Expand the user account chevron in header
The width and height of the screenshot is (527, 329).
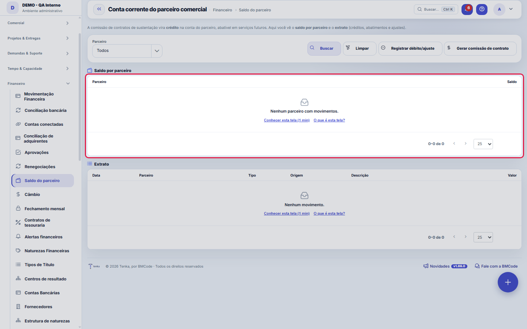click(x=511, y=9)
